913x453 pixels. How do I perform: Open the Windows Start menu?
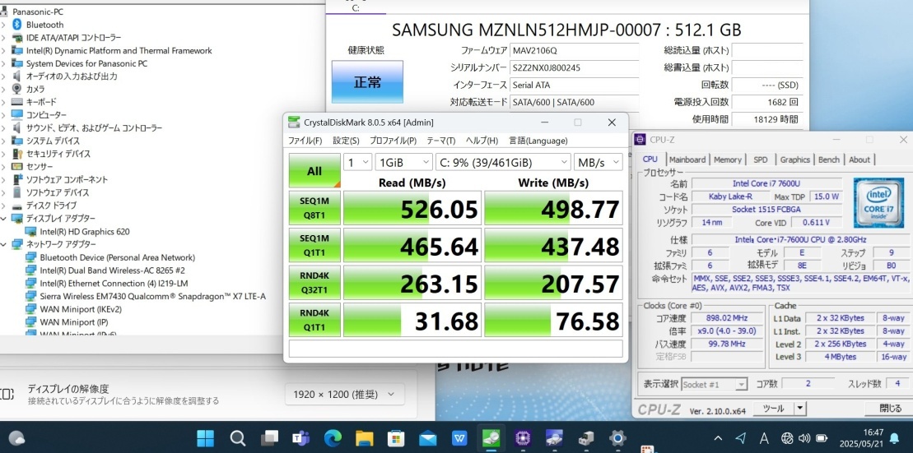click(206, 438)
